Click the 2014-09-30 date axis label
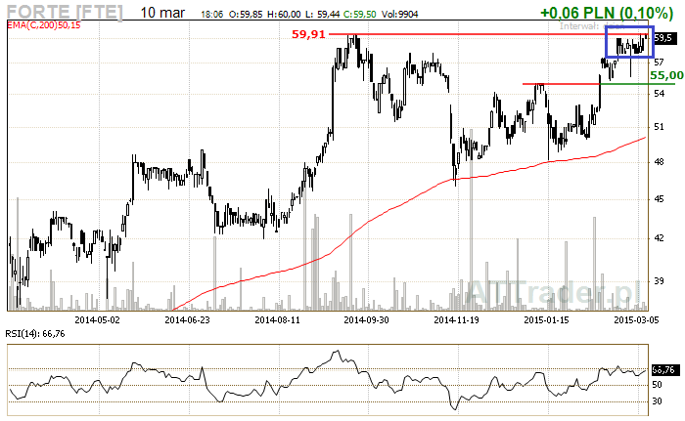The width and height of the screenshot is (685, 421). [x=367, y=319]
